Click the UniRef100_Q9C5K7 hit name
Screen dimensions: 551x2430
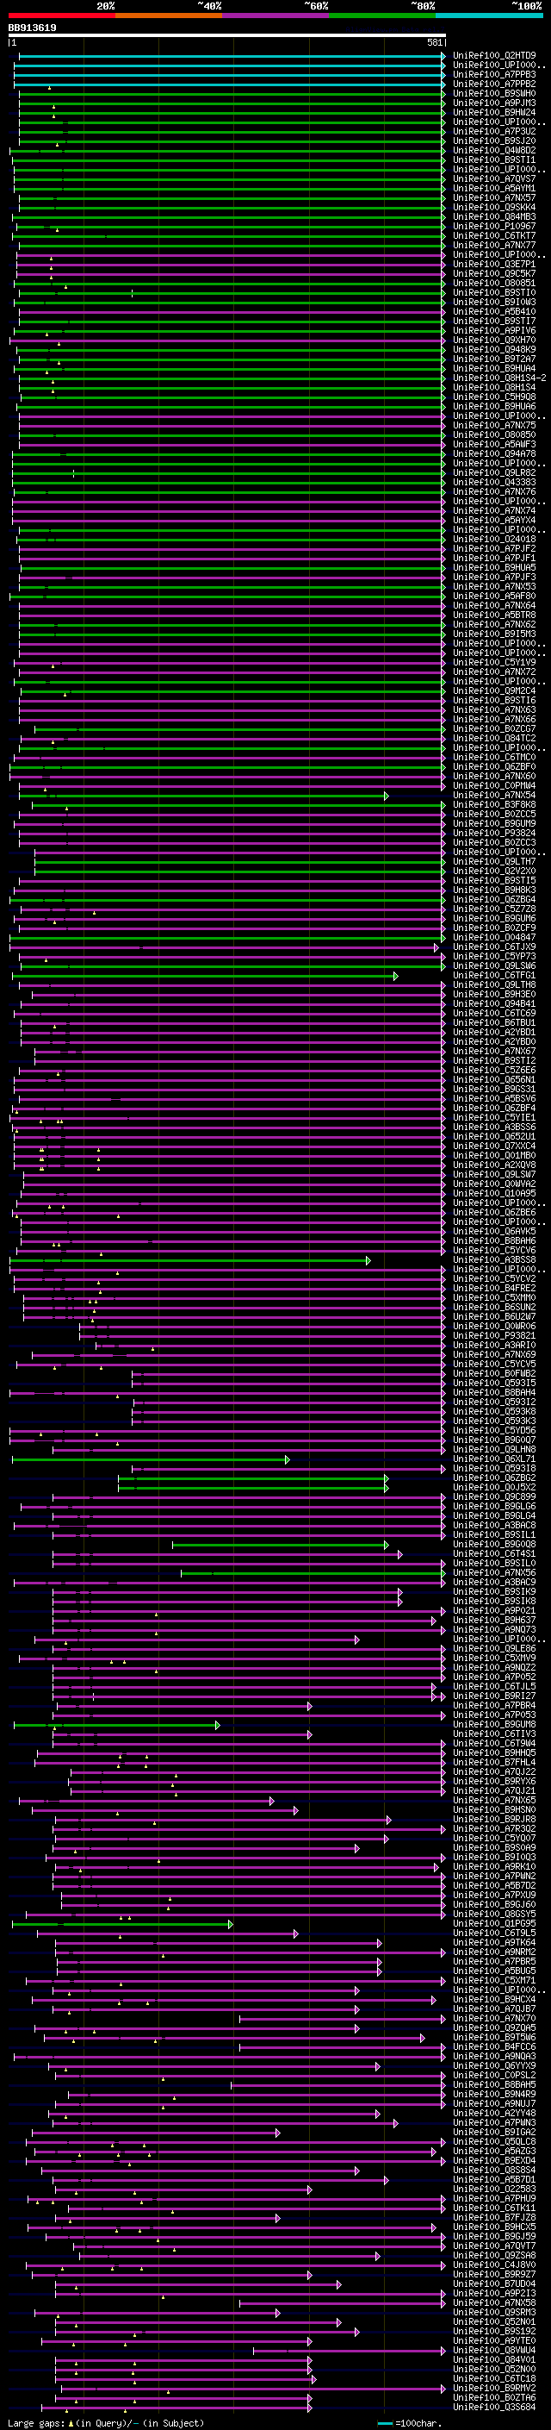(494, 274)
